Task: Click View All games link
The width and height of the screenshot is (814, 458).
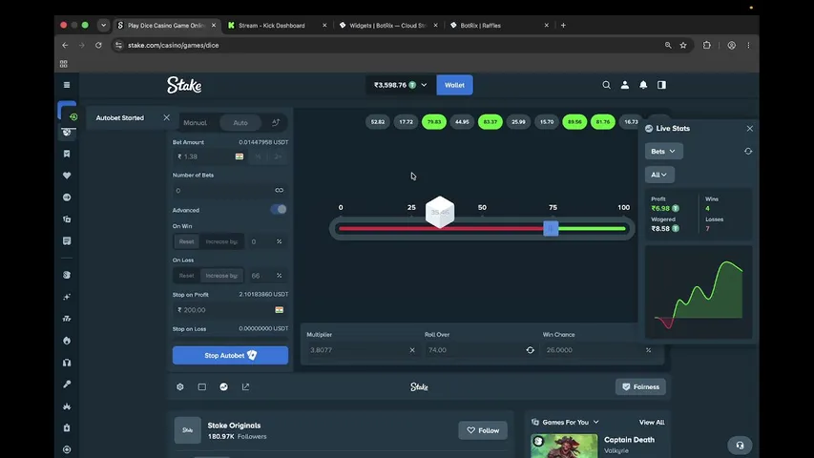Action: click(652, 422)
